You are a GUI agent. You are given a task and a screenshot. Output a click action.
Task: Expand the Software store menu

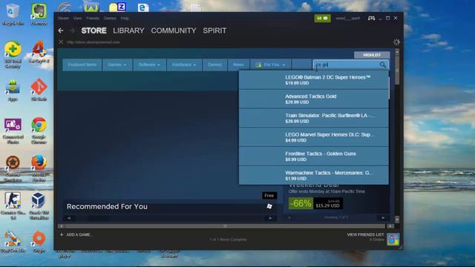[x=150, y=65]
